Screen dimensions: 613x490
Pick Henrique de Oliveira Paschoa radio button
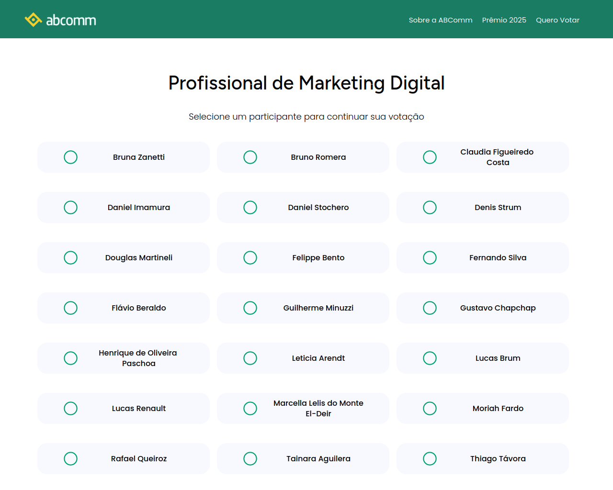pos(70,358)
